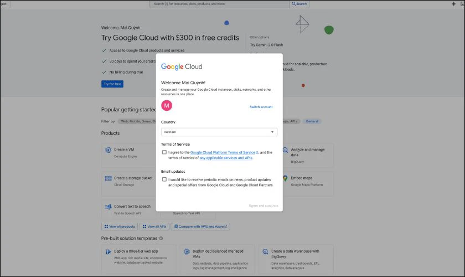Click the search magnifier icon in Search button
This screenshot has height=277, width=465.
(293, 4)
